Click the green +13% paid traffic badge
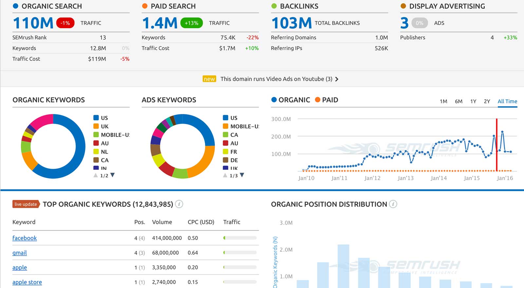 (x=191, y=23)
